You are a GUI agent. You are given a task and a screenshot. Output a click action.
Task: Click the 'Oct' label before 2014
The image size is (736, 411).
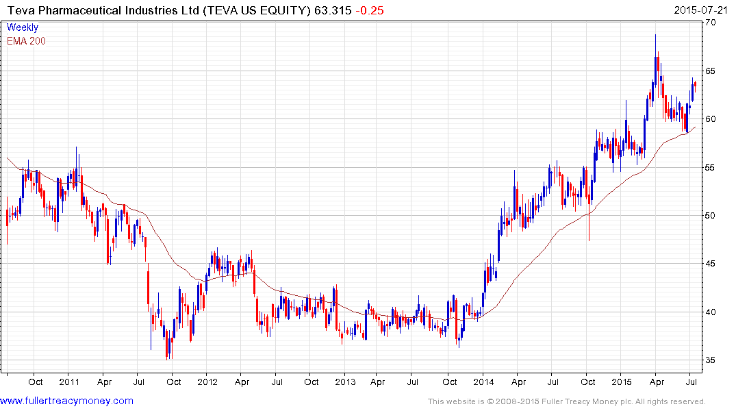449,382
